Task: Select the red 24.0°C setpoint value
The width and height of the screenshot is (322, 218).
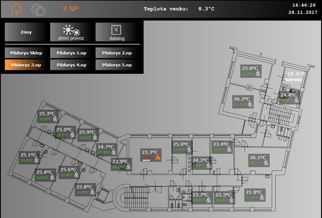Action: 148,157
